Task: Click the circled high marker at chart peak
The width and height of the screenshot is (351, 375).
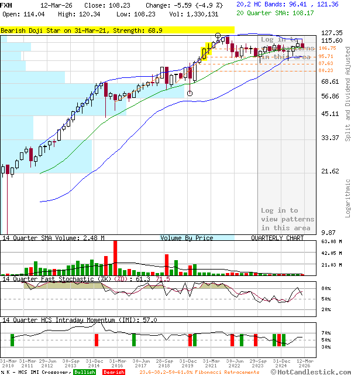Action: pos(218,36)
